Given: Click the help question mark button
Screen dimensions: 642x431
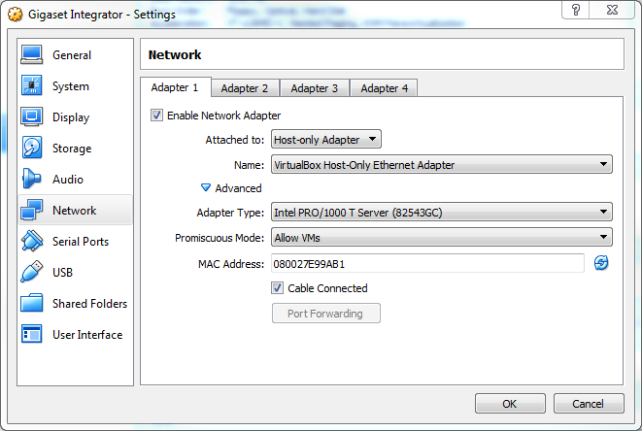Looking at the screenshot, I should click(x=576, y=10).
